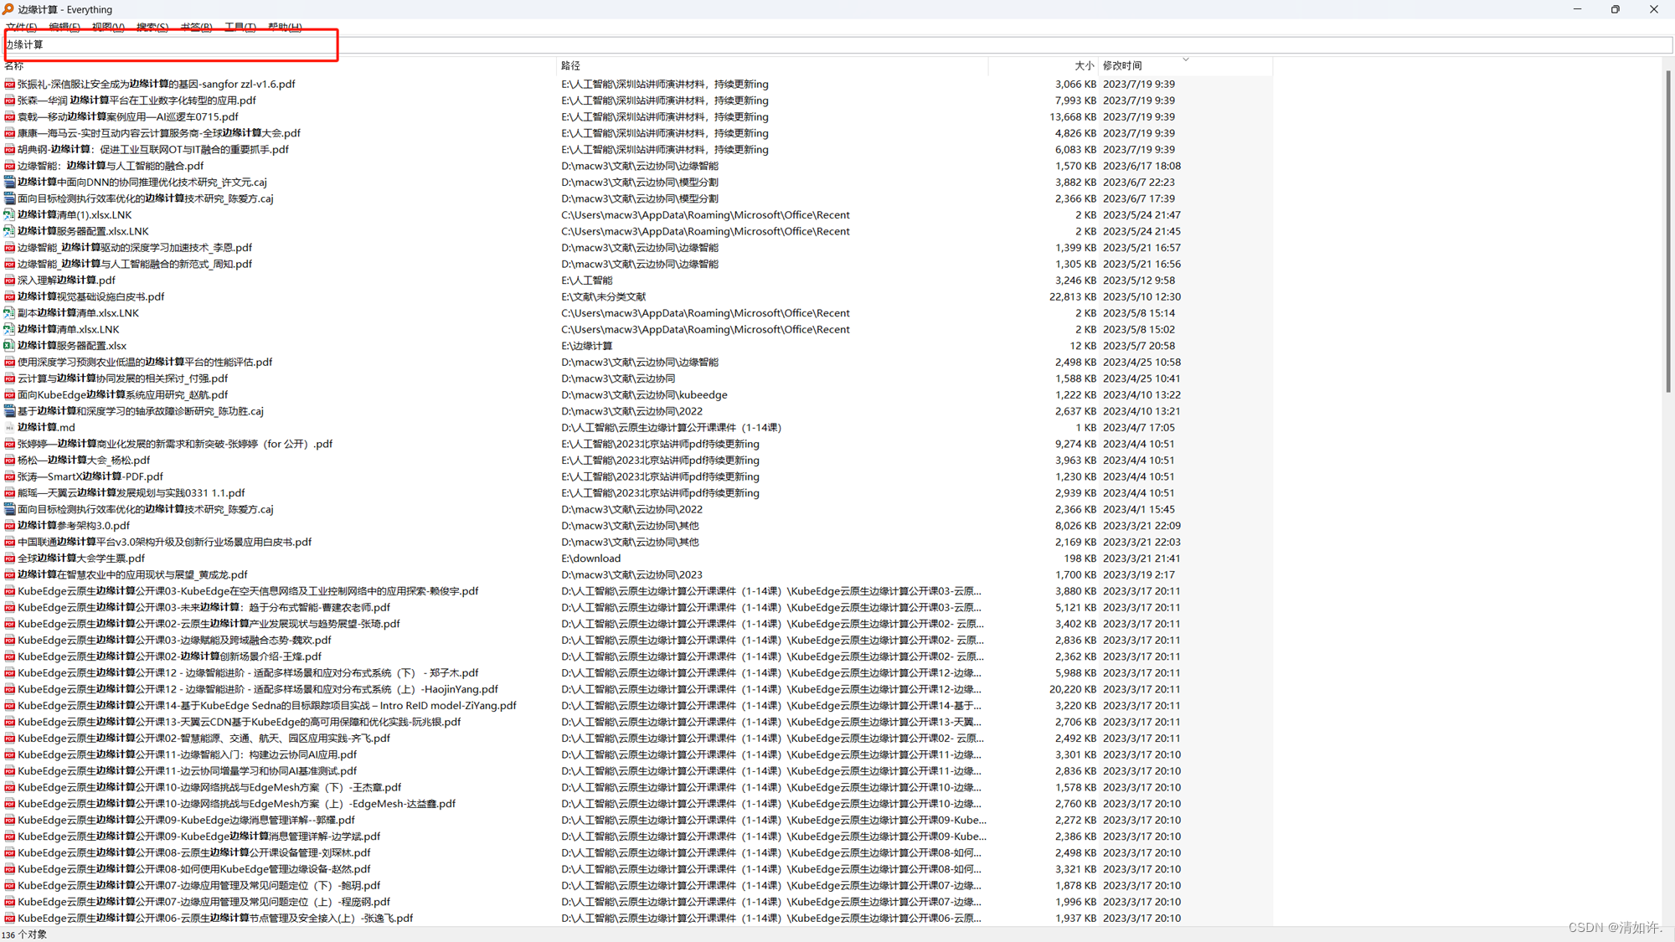
Task: Click Excel icon of 边缘计算服务器配置.xlsx
Action: coord(9,346)
